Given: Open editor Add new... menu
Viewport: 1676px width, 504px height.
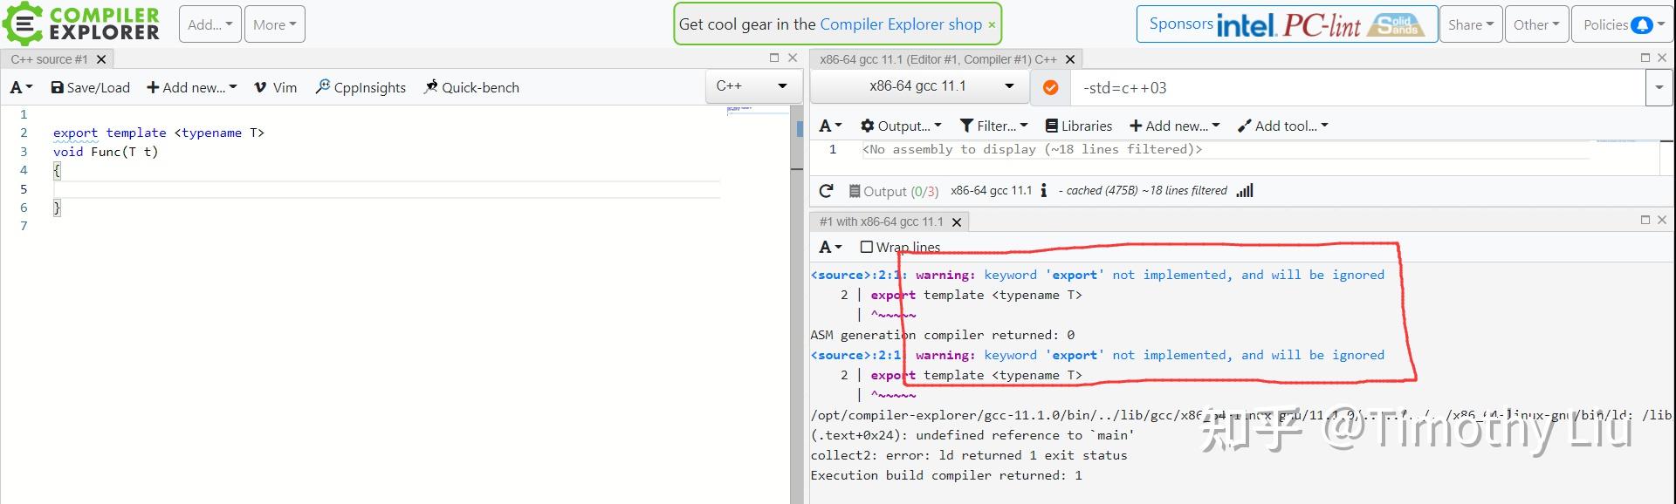Looking at the screenshot, I should click(192, 87).
